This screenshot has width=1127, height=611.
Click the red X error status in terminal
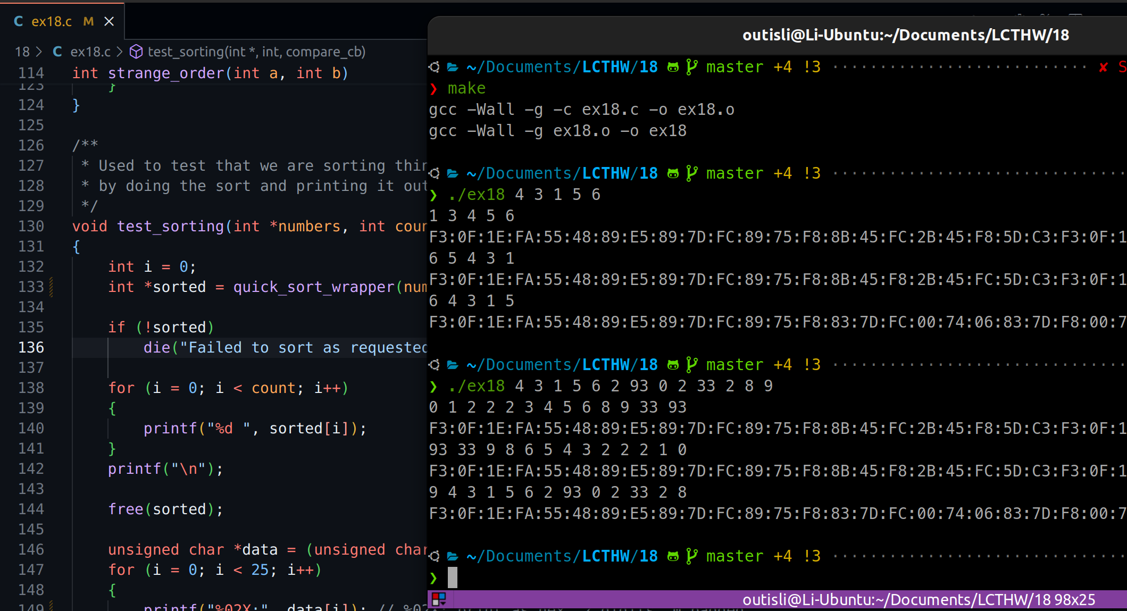[1103, 67]
